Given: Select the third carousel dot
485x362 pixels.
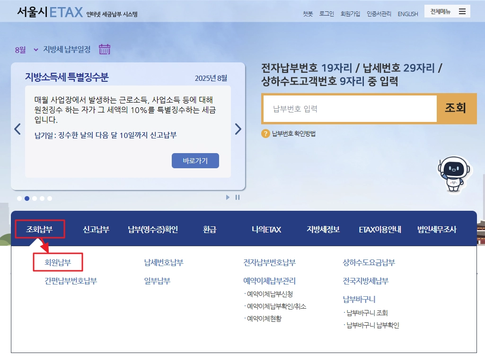Looking at the screenshot, I should tap(35, 198).
